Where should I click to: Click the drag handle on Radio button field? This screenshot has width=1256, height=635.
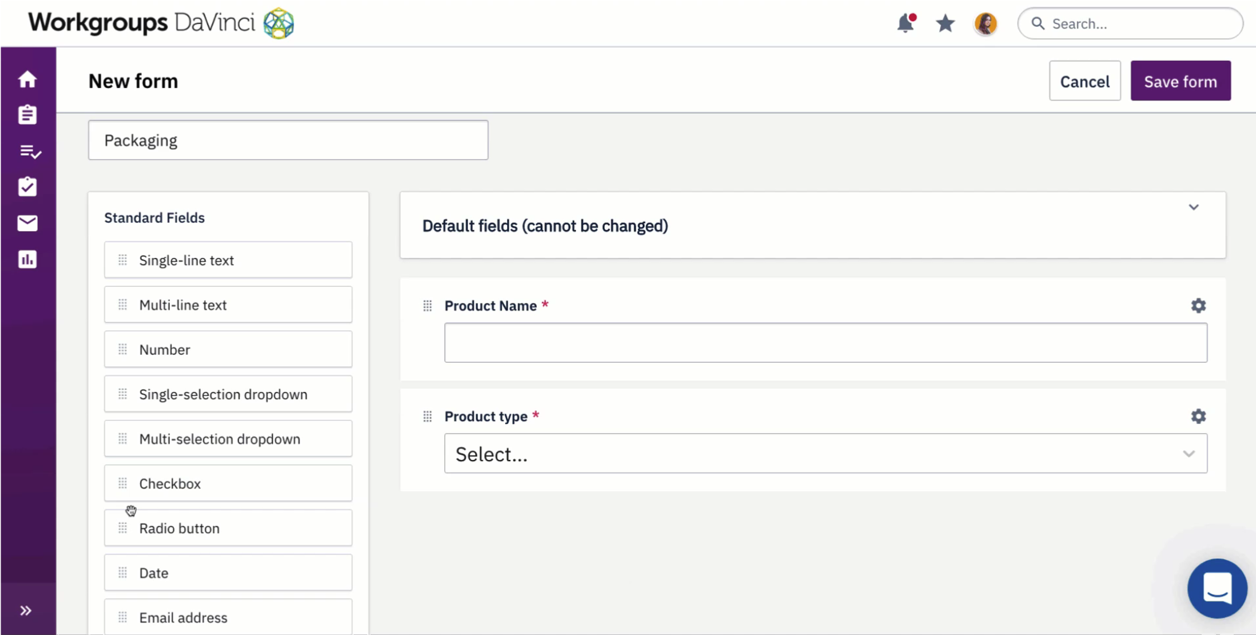(122, 528)
